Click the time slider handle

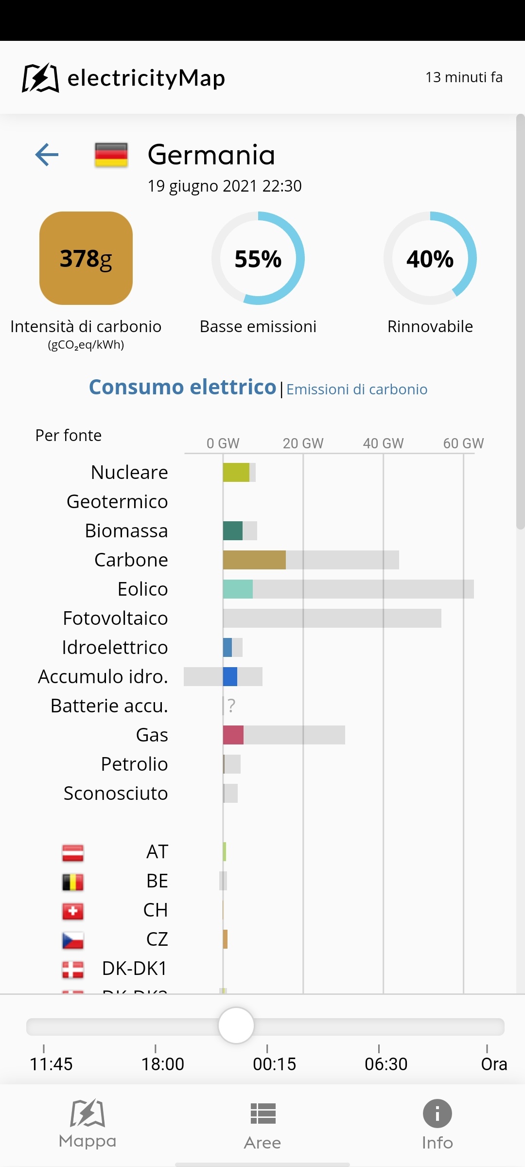click(236, 1026)
